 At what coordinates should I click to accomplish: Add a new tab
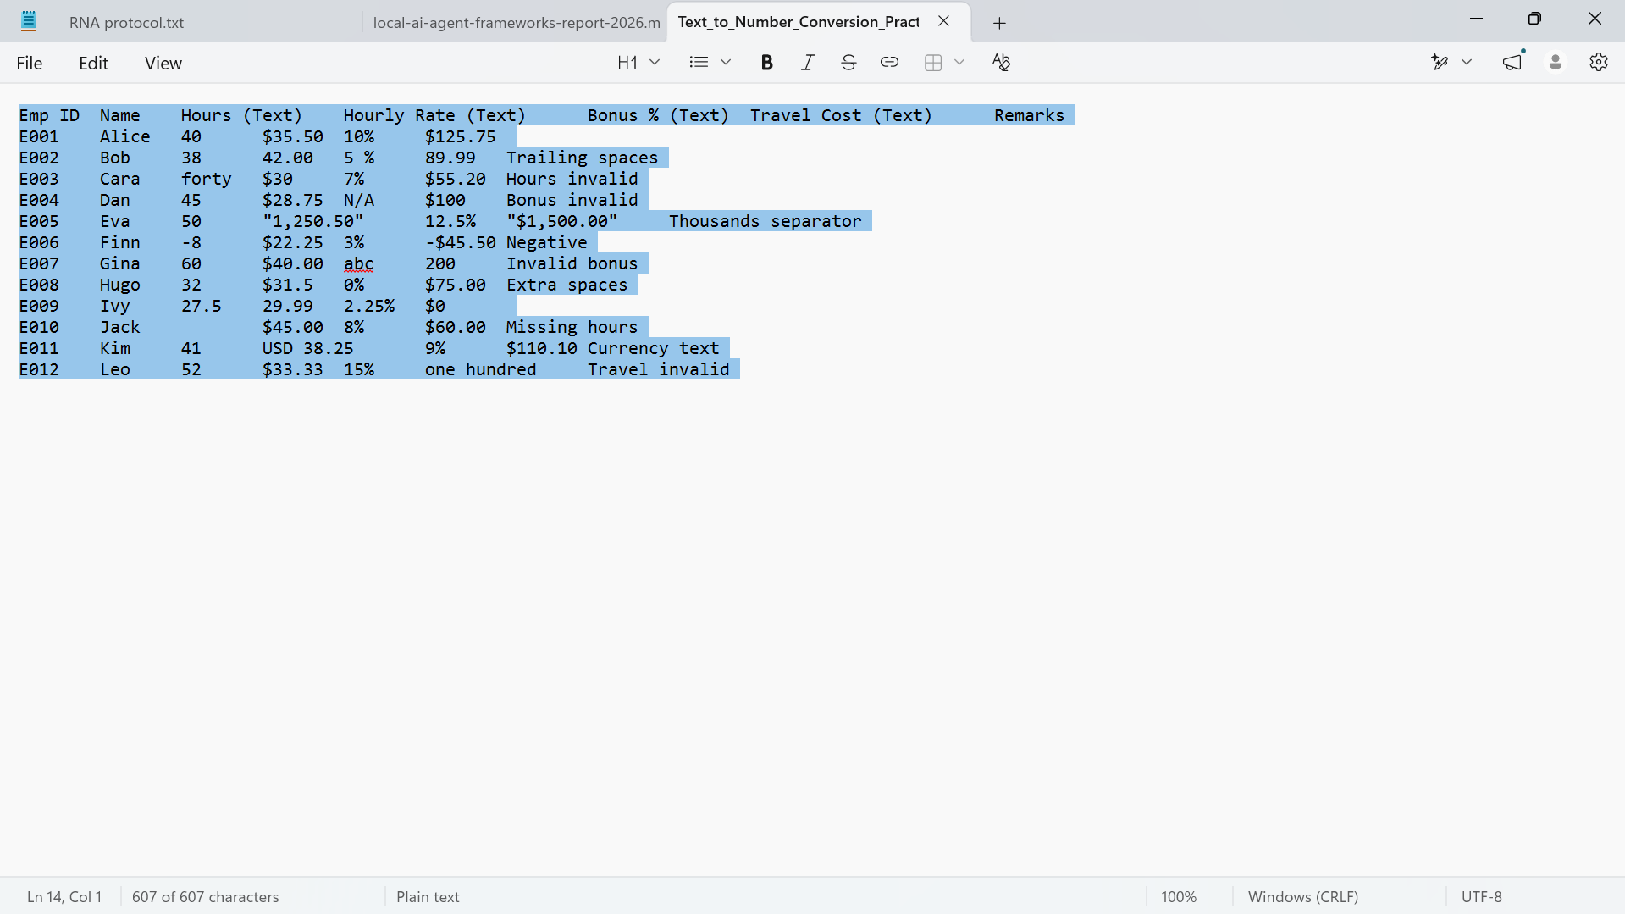click(999, 23)
